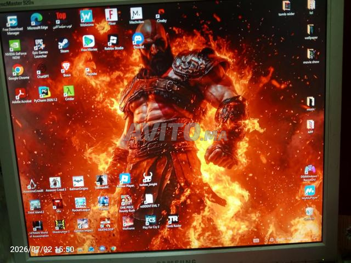Select HITMAN World of Assassination icon
This screenshot has width=351, height=263.
38,226
